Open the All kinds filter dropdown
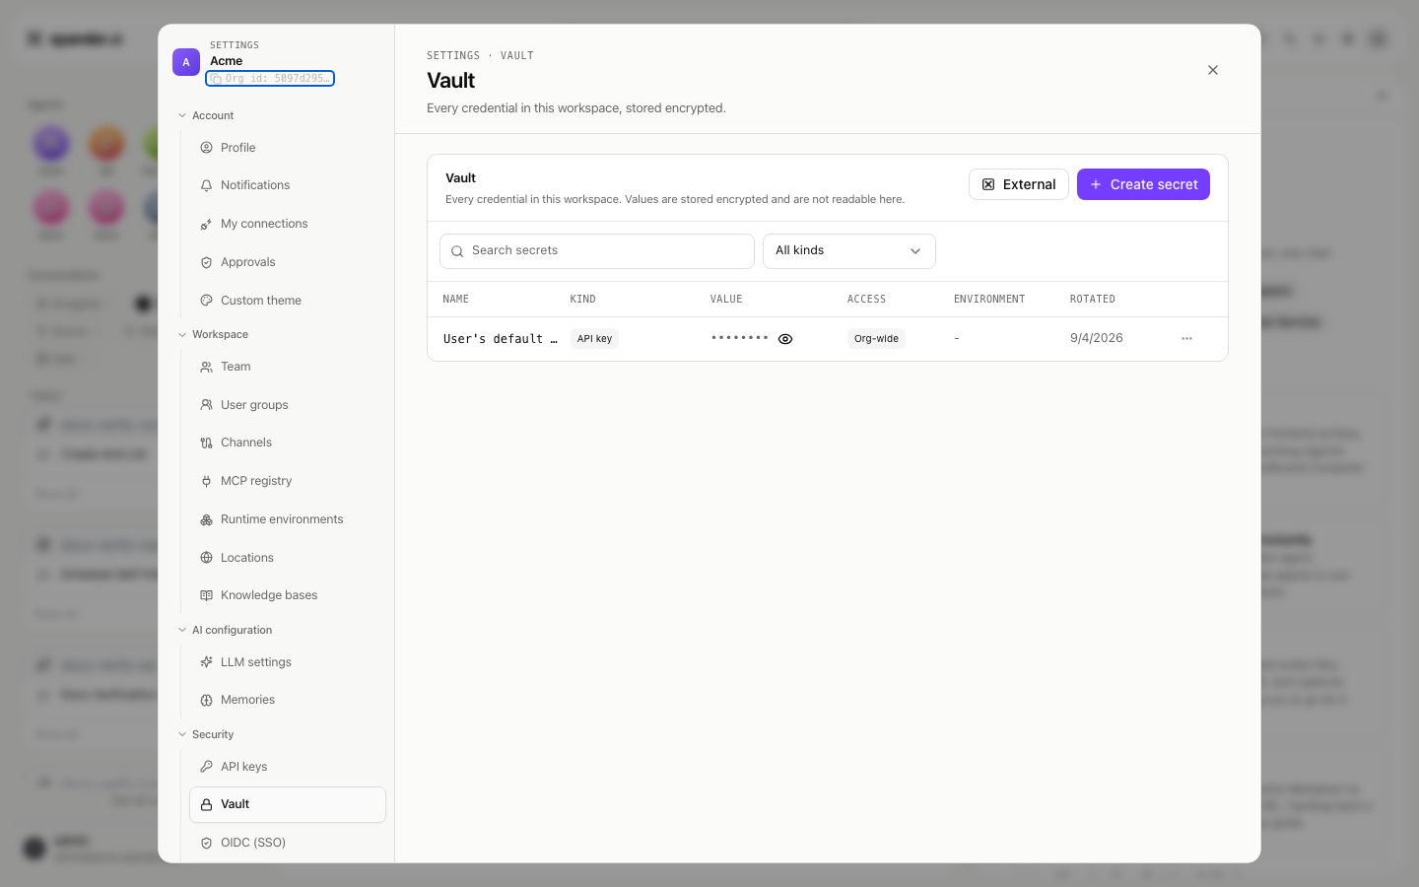1419x887 pixels. coord(849,251)
